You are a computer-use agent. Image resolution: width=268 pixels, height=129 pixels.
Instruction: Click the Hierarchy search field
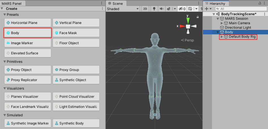[241, 9]
